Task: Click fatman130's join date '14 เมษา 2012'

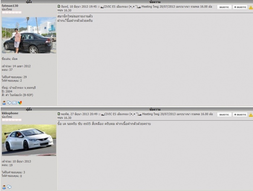Action: point(21,66)
